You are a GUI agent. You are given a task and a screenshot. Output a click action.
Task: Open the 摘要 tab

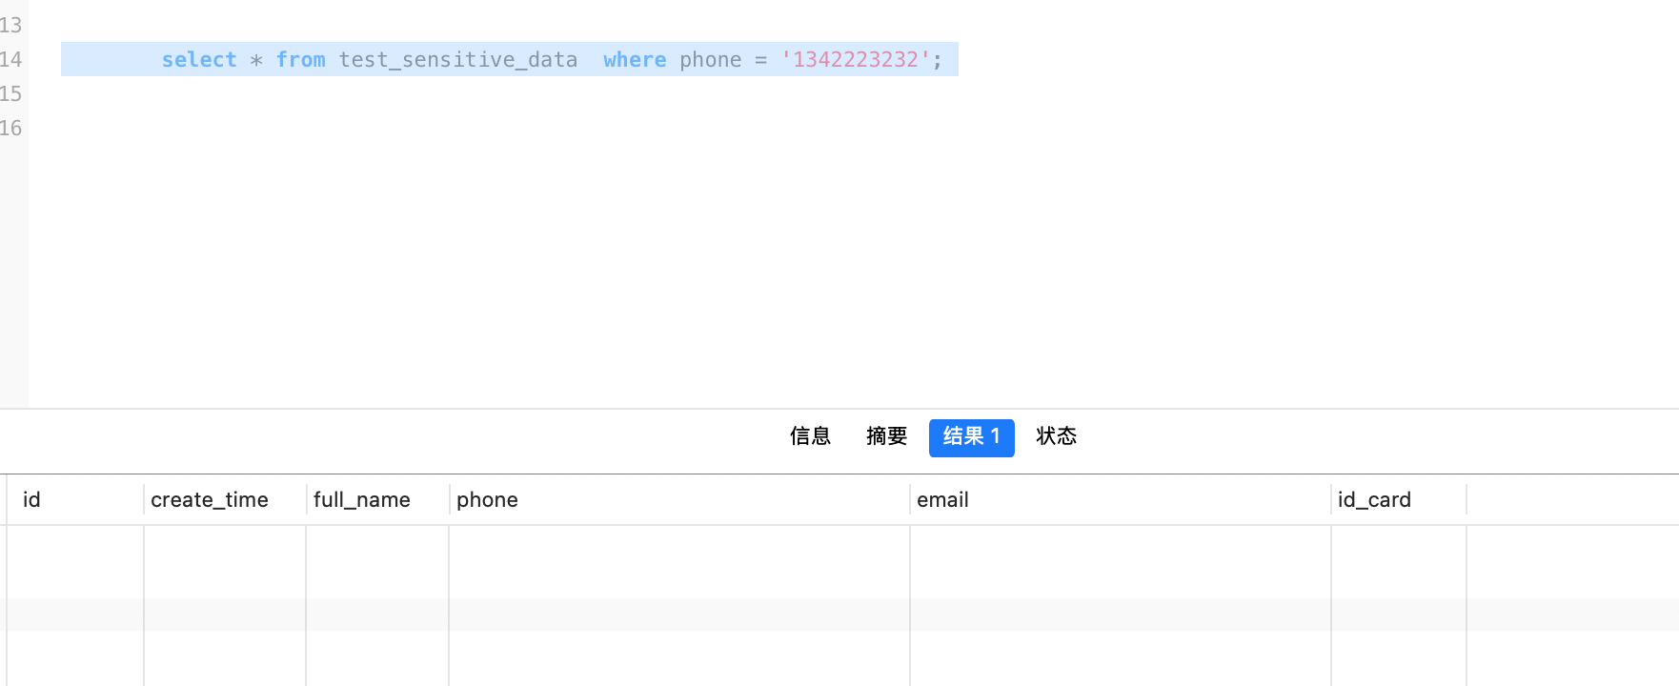click(x=886, y=436)
